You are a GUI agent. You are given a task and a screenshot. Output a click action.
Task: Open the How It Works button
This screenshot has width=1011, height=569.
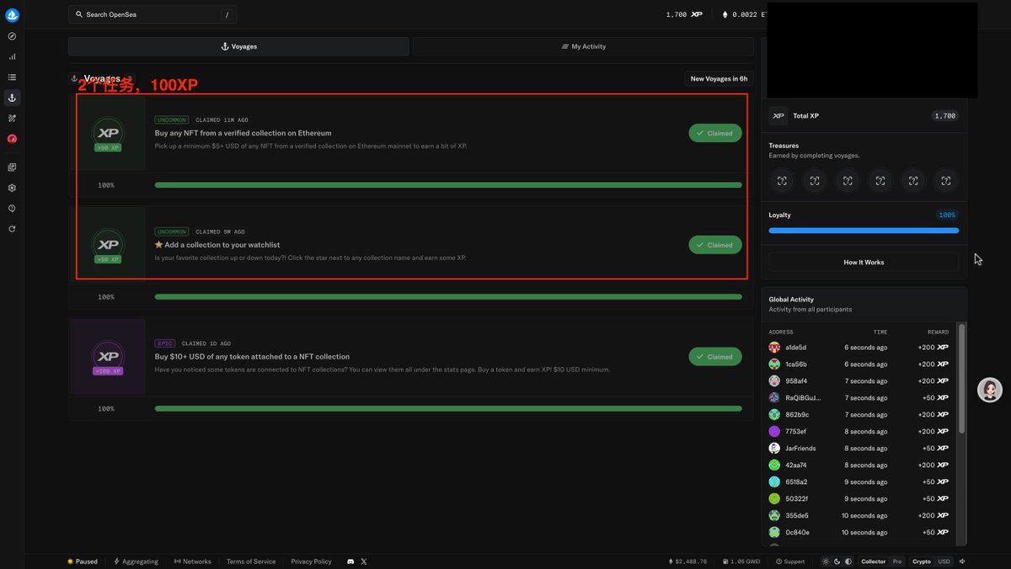pos(864,262)
